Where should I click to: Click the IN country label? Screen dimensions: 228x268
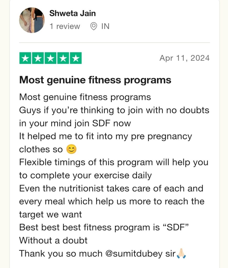[105, 26]
